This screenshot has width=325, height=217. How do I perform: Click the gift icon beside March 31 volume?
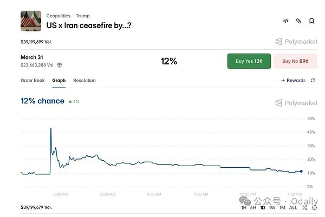[x=60, y=65]
